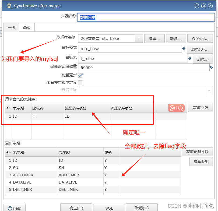The image size is (218, 211).
Task: Click the 新建... button
Action: click(176, 38)
